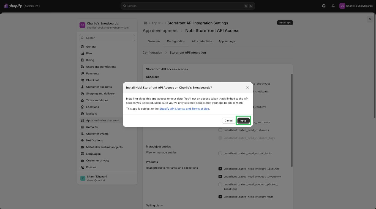
Task: Click the CS avatar beside Charlie's Snowboards in top bar
Action: [342, 6]
